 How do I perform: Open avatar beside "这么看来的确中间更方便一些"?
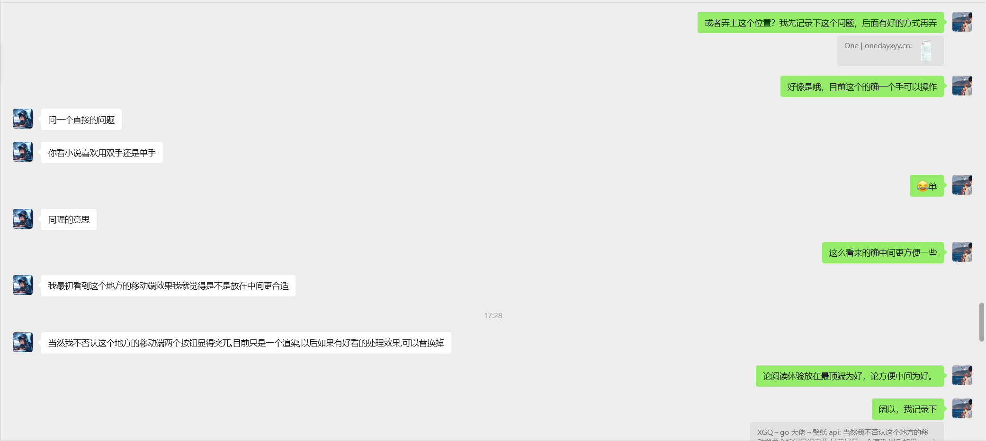pos(962,252)
